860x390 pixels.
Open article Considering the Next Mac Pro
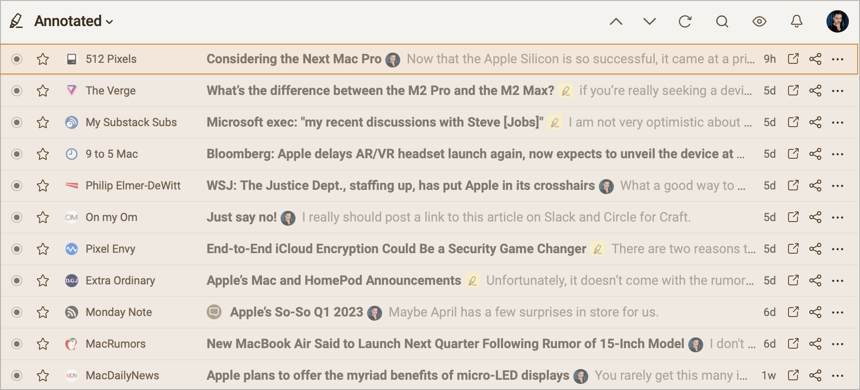click(x=294, y=59)
